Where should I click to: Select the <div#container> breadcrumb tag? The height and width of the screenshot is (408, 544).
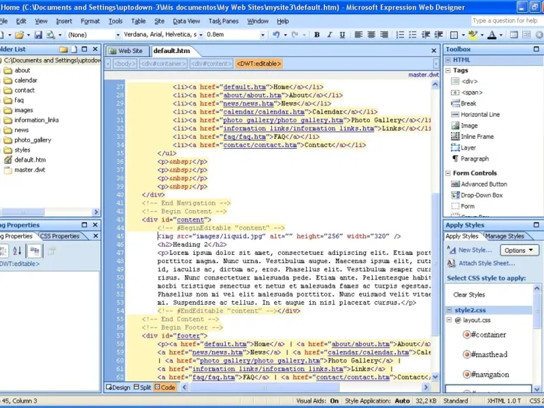click(163, 64)
